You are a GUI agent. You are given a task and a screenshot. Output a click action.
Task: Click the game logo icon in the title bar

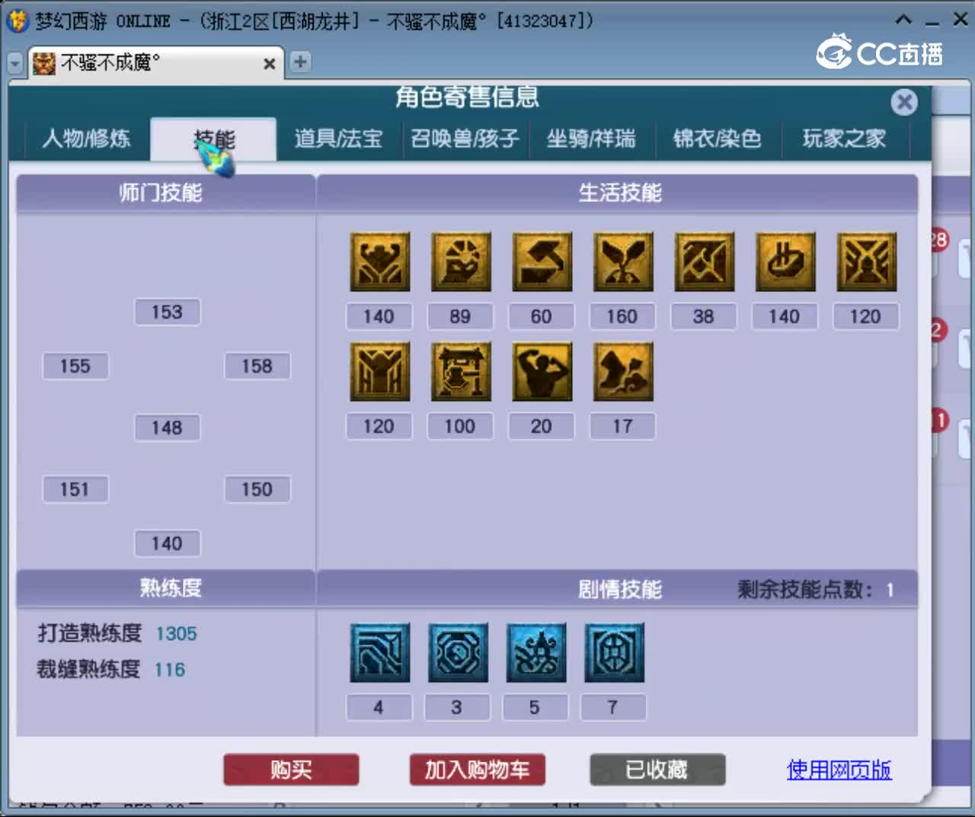[x=17, y=21]
